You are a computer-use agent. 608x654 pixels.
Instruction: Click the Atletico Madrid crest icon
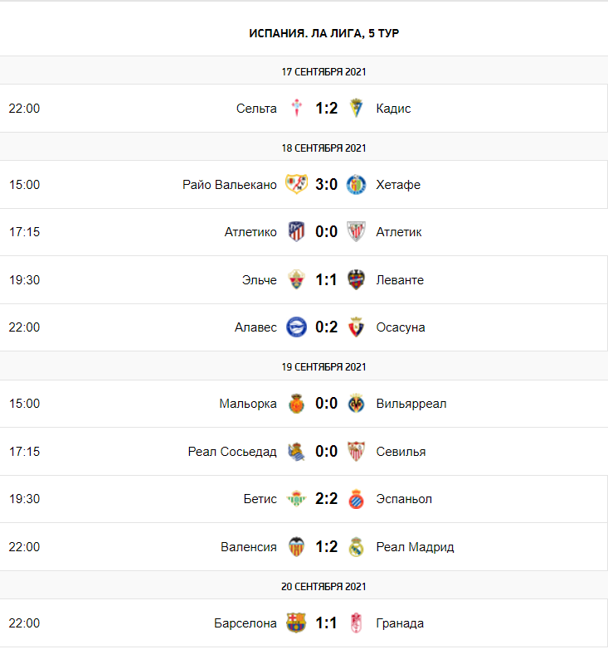(x=296, y=232)
